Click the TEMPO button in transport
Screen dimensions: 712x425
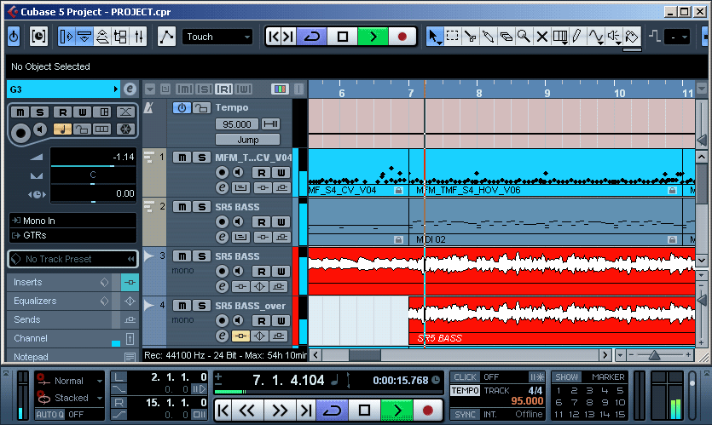point(465,391)
